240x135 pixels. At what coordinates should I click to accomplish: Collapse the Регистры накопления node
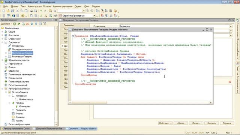tap(2, 88)
